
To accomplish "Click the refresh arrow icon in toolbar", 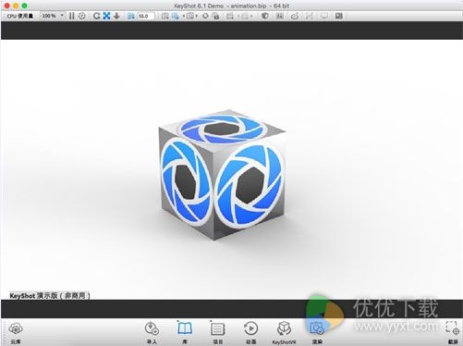I will (x=96, y=16).
